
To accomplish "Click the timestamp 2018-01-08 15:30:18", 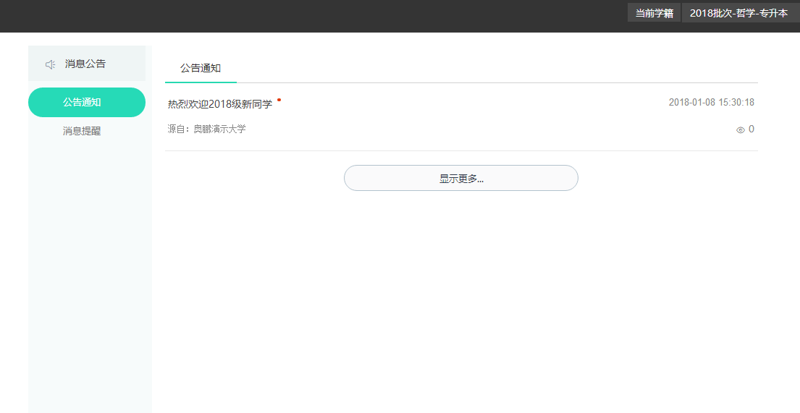I will pyautogui.click(x=711, y=103).
